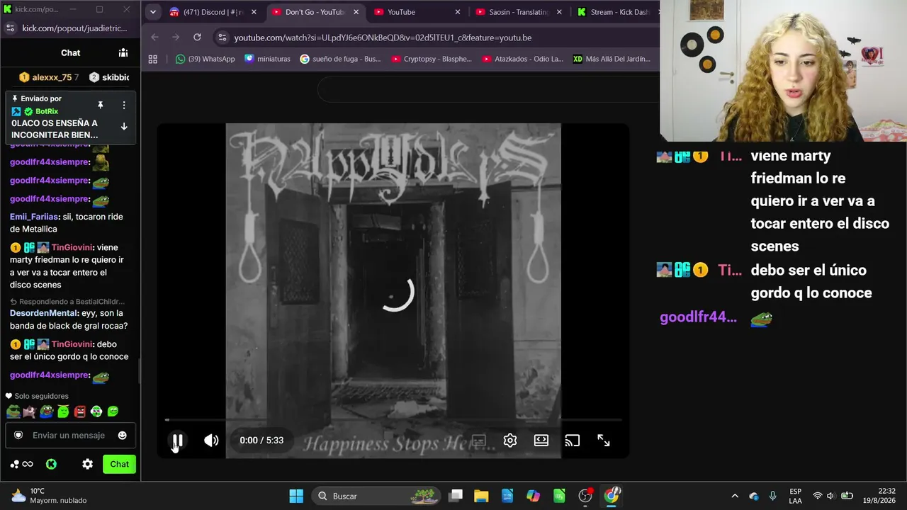907x510 pixels.
Task: Open the Cryptopsy - Blasphe... bookmark
Action: (x=432, y=59)
